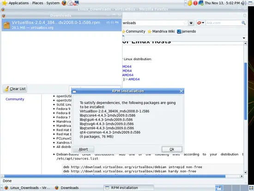Open the Places menu
254x191 pixels.
[x=37, y=3]
